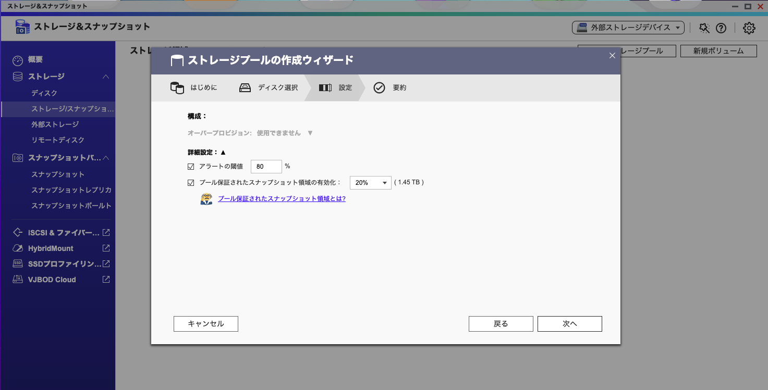768x390 pixels.
Task: Click the magic wand wizard icon
Action: pos(704,28)
